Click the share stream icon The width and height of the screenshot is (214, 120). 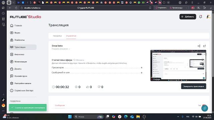click(199, 46)
